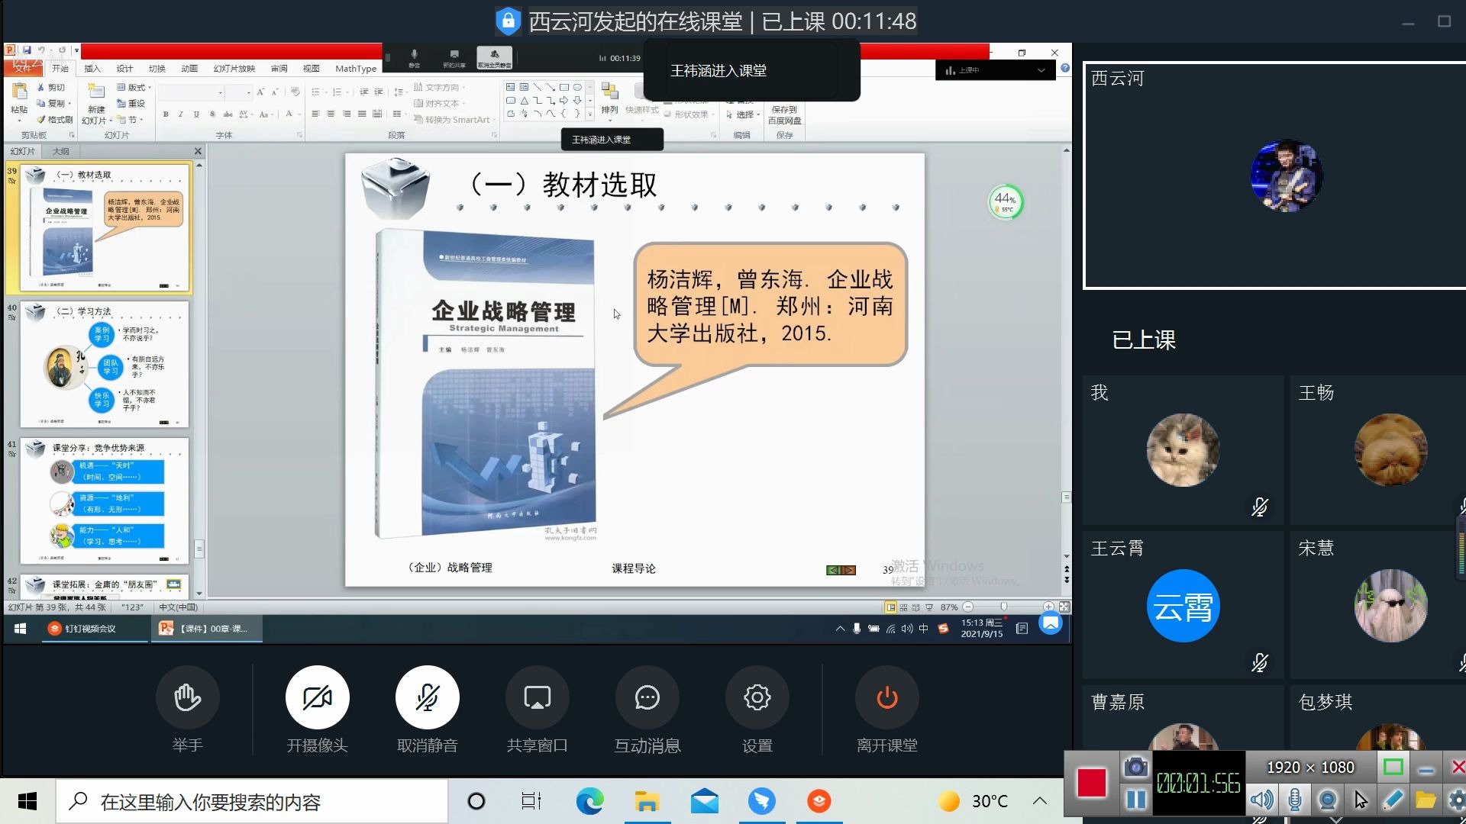Toggle Italic in the PowerPoint font group
1466x824 pixels.
(x=181, y=114)
